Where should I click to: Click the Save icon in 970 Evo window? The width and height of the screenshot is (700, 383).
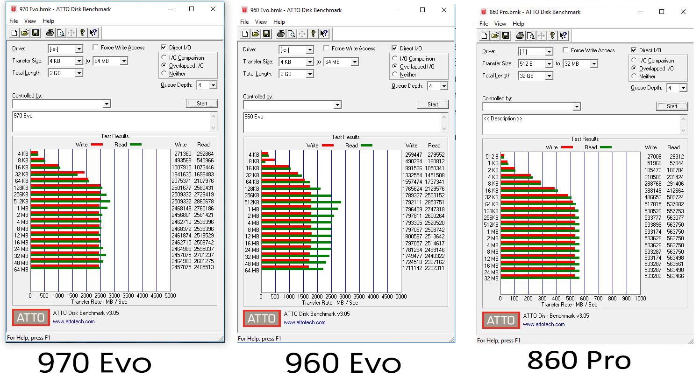36,33
